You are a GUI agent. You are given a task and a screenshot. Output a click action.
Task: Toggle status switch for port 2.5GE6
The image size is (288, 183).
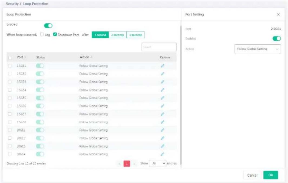click(x=40, y=106)
